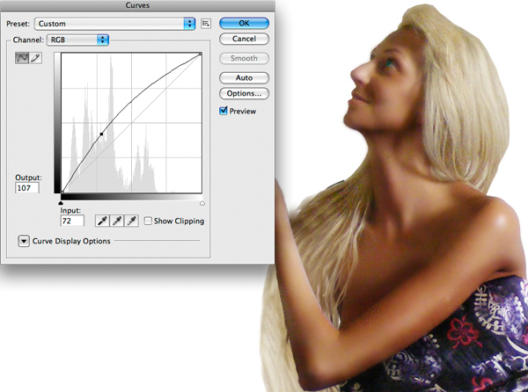Click the top-right curve endpoint
The width and height of the screenshot is (528, 392).
tap(201, 54)
